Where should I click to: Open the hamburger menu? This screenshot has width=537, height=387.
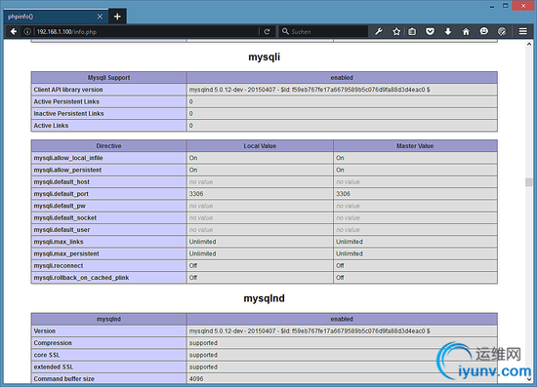point(523,31)
